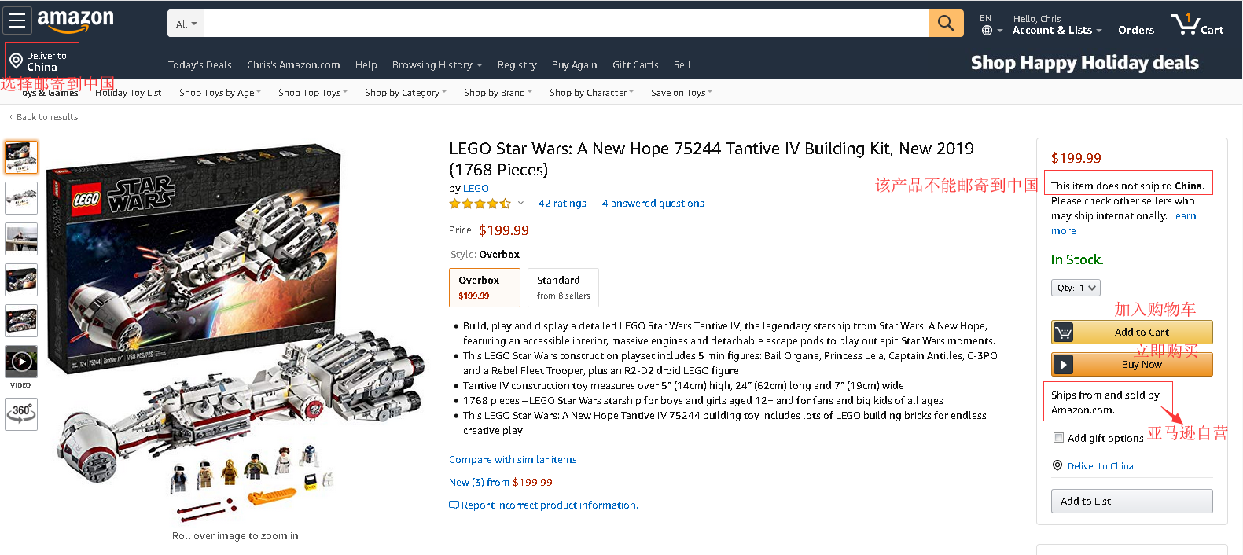Click the star rating icons
Image resolution: width=1243 pixels, height=555 pixels.
480,204
